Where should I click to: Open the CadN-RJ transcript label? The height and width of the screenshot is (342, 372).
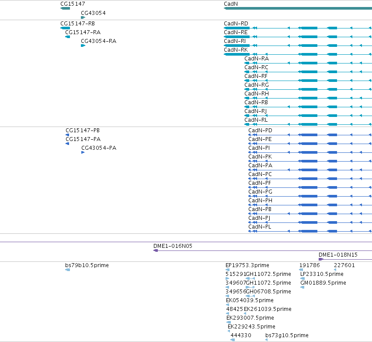point(256,112)
